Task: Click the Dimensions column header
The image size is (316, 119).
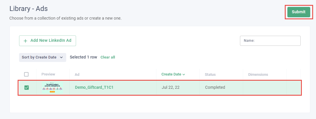Action: pyautogui.click(x=258, y=74)
